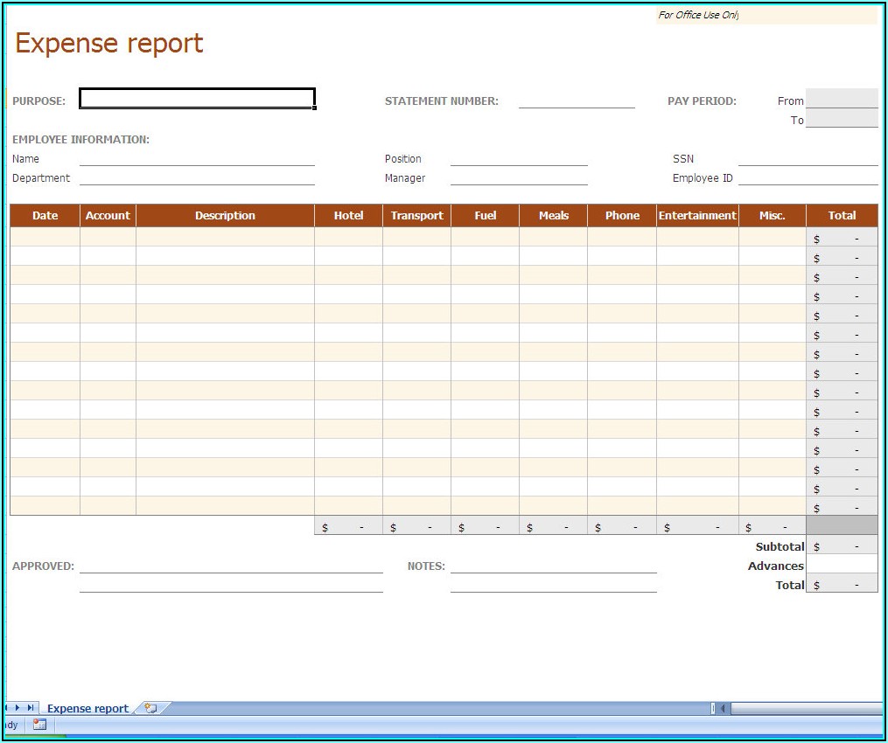This screenshot has height=743, width=888.
Task: Click the PURPOSE input cell
Action: 197,99
